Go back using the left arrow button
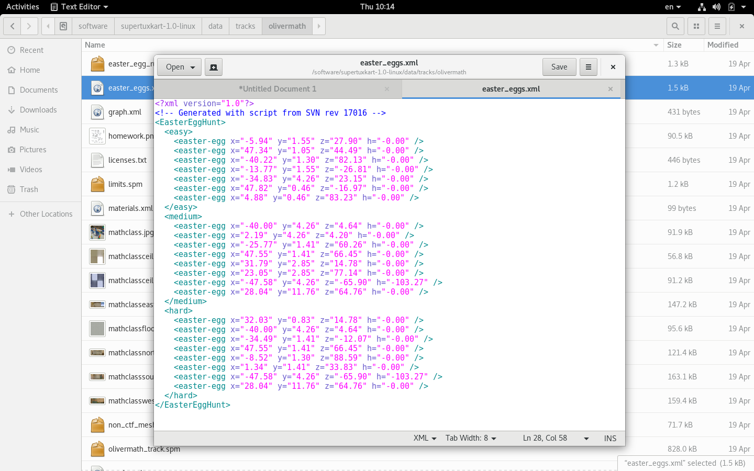Image resolution: width=754 pixels, height=471 pixels. [13, 26]
